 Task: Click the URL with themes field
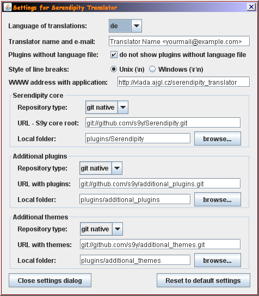pyautogui.click(x=161, y=244)
